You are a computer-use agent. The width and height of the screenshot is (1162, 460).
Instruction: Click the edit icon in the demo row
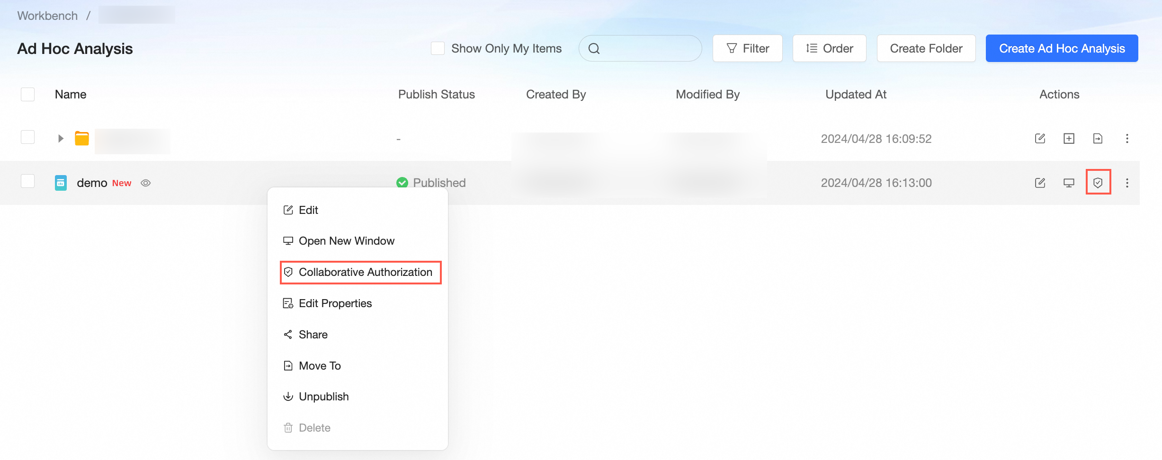[x=1040, y=183]
